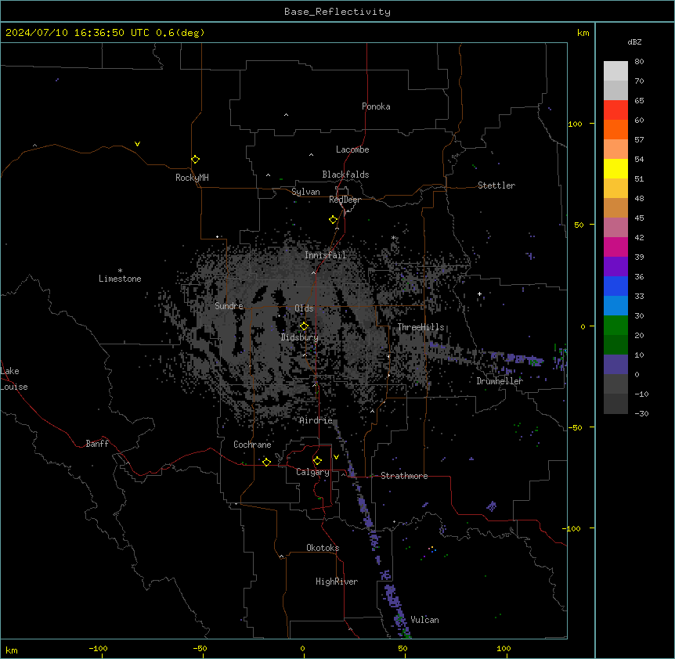Click the Sundre city label

click(x=229, y=306)
